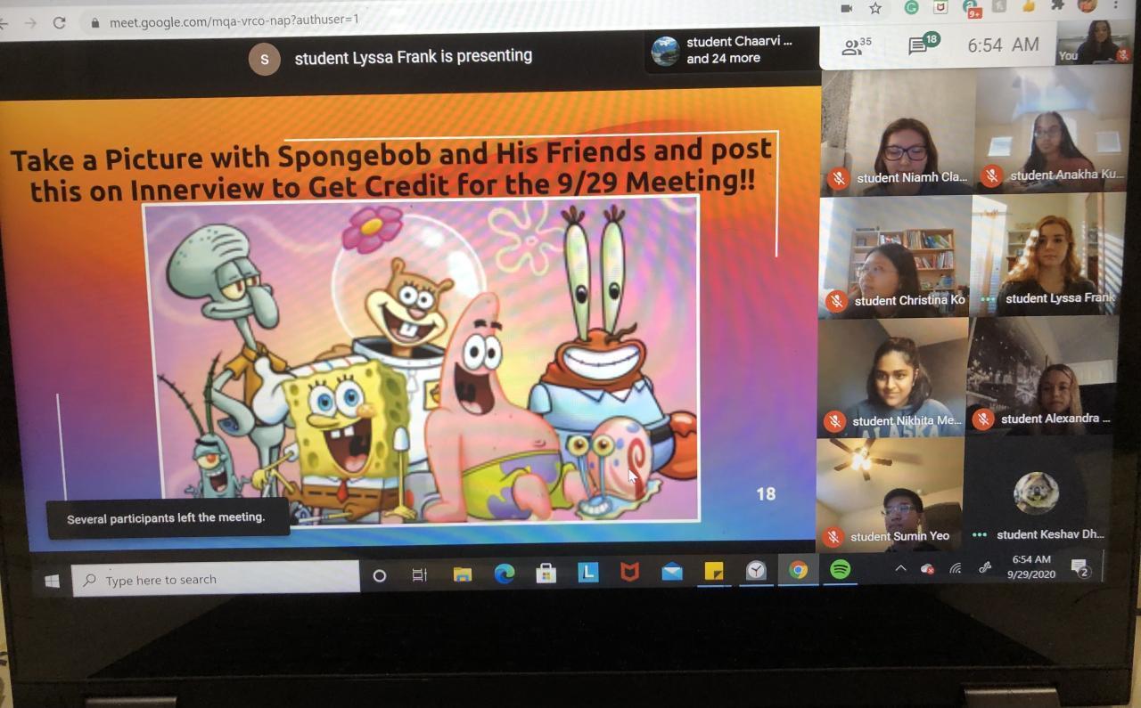Open File Explorer from the taskbar
The image size is (1141, 708).
[462, 574]
